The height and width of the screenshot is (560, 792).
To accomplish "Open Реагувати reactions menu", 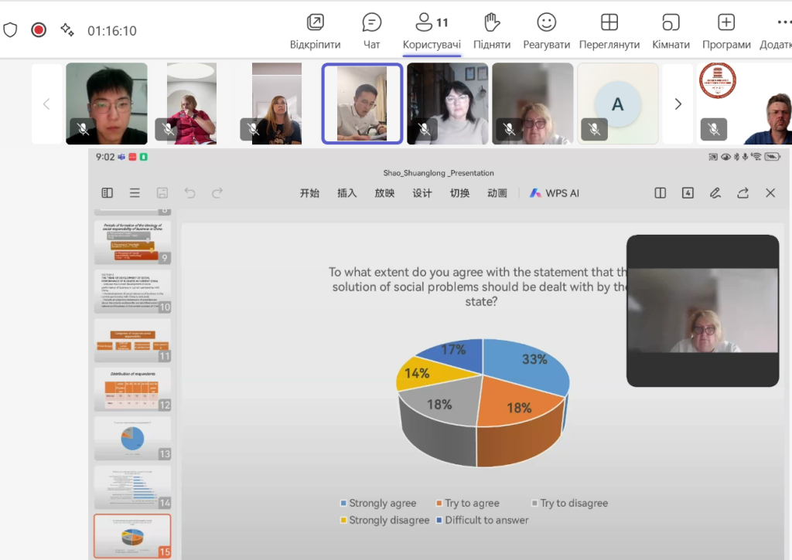I will pos(547,31).
